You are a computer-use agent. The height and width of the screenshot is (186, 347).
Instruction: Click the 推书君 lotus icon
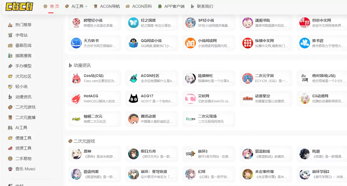pyautogui.click(x=305, y=43)
